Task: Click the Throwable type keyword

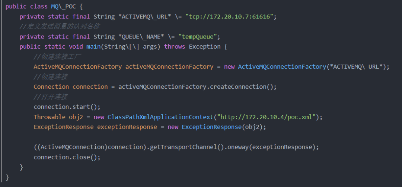Action: (50, 117)
